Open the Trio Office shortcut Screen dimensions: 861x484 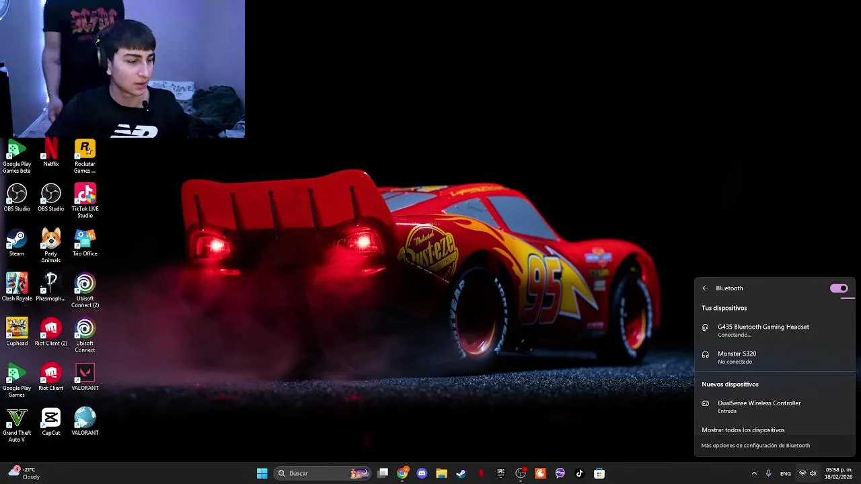(85, 243)
